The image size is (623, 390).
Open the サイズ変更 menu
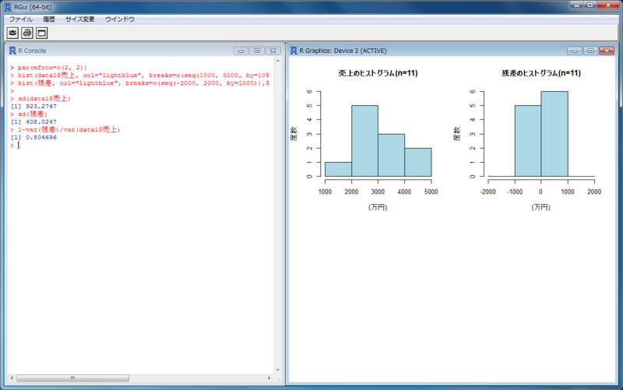(80, 19)
